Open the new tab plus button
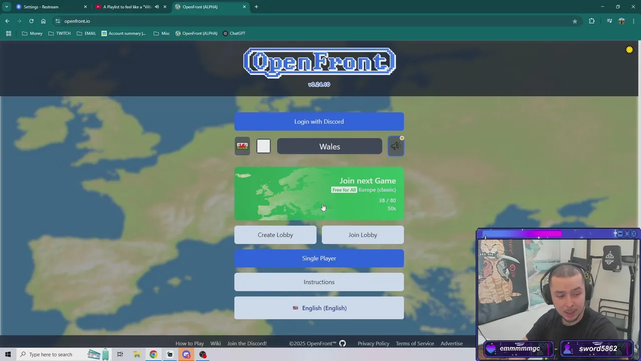This screenshot has height=361, width=641. click(256, 7)
